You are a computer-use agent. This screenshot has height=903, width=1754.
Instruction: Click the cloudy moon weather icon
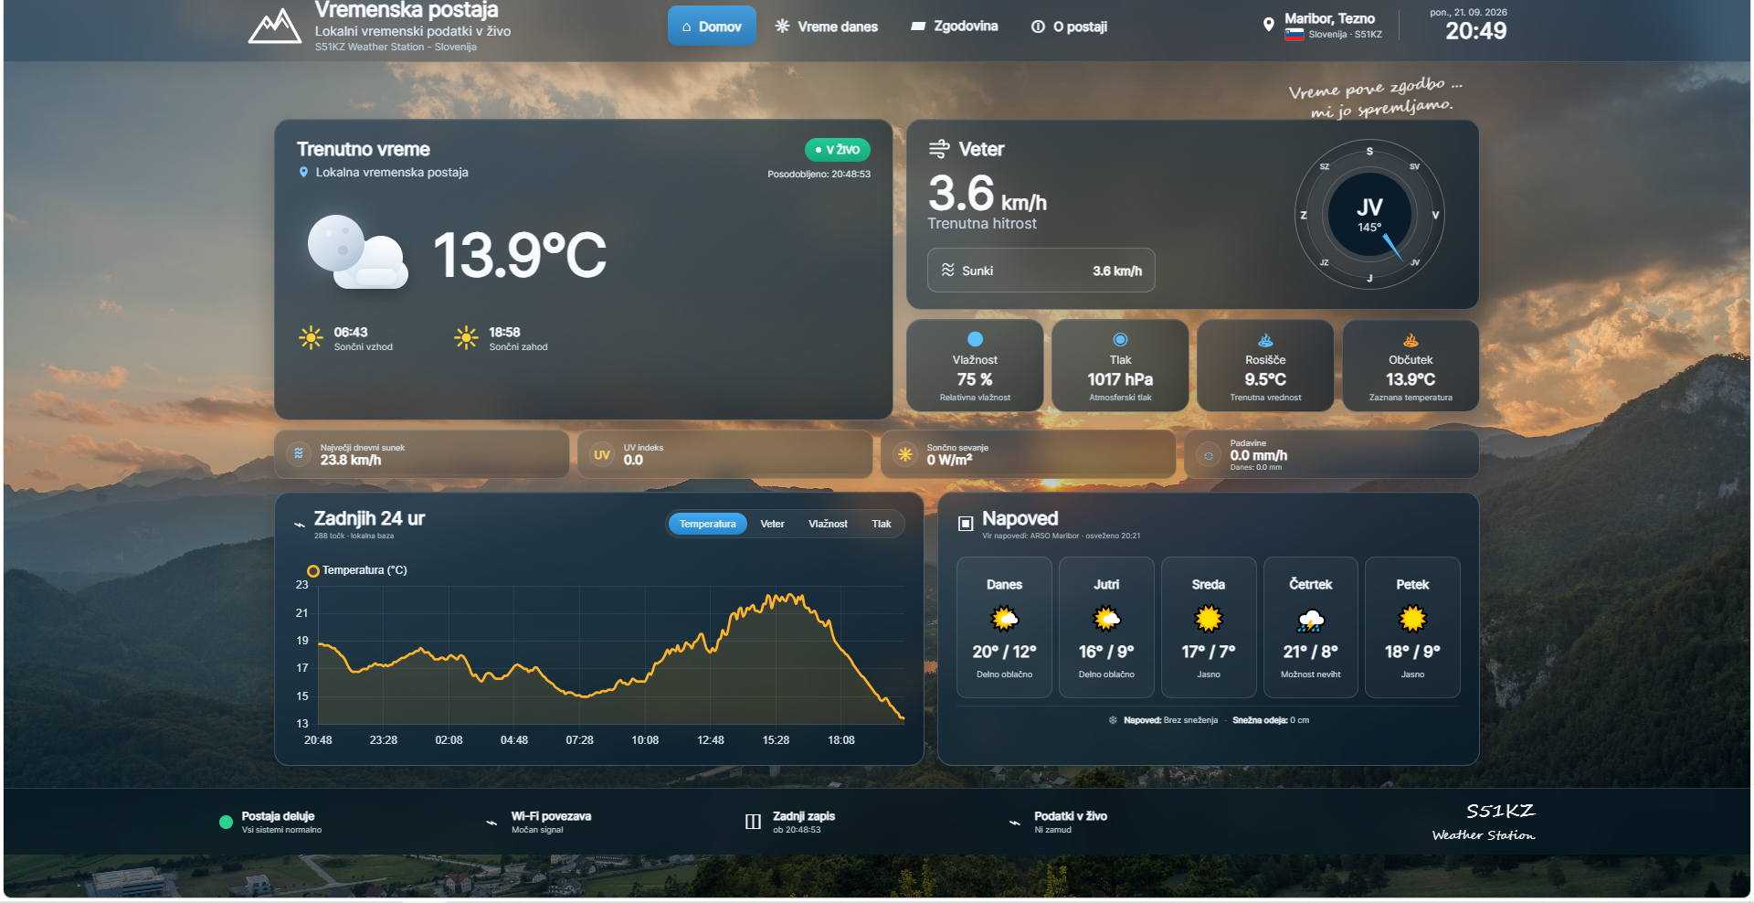[x=357, y=252]
